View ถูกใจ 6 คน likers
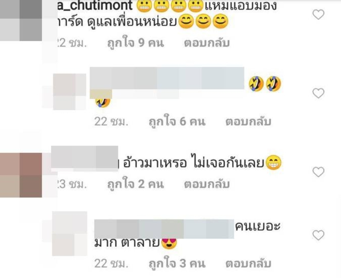 [177, 121]
